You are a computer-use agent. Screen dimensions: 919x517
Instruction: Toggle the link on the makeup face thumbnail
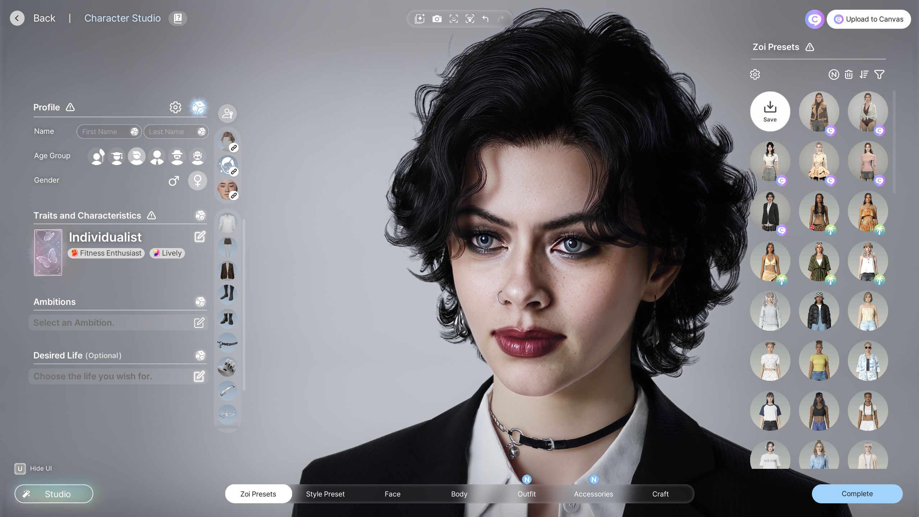[x=234, y=196]
